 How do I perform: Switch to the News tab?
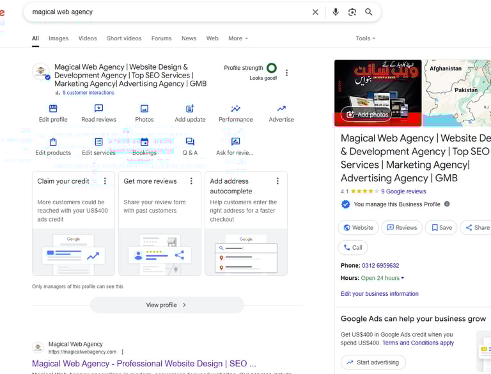click(189, 38)
